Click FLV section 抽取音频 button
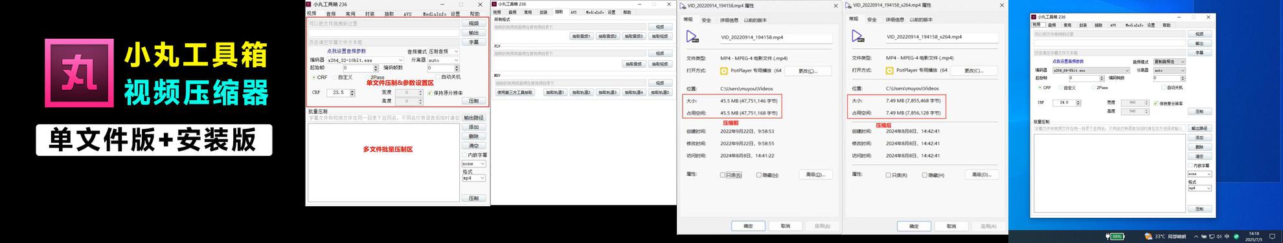The width and height of the screenshot is (1283, 243). [x=633, y=64]
